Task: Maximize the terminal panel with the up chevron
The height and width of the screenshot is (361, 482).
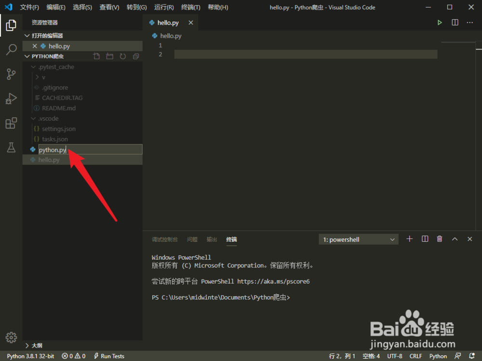Action: pyautogui.click(x=455, y=239)
